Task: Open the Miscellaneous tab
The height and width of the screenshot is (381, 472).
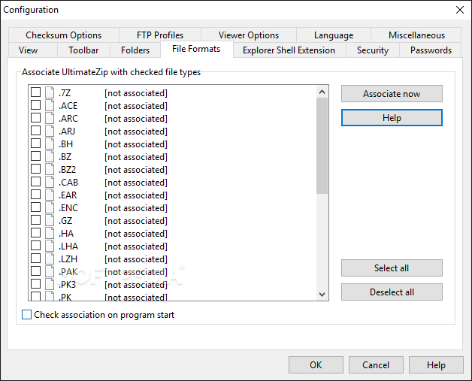Action: tap(416, 35)
